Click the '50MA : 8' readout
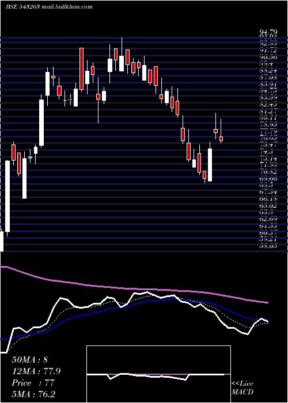 click(x=29, y=360)
